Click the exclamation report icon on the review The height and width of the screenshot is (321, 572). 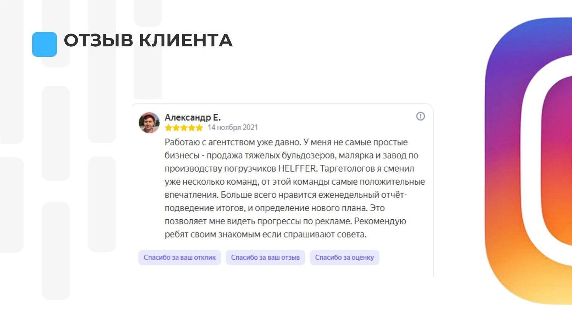[420, 116]
